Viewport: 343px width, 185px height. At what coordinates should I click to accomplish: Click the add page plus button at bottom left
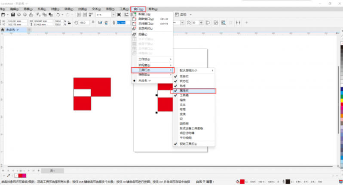(3, 170)
